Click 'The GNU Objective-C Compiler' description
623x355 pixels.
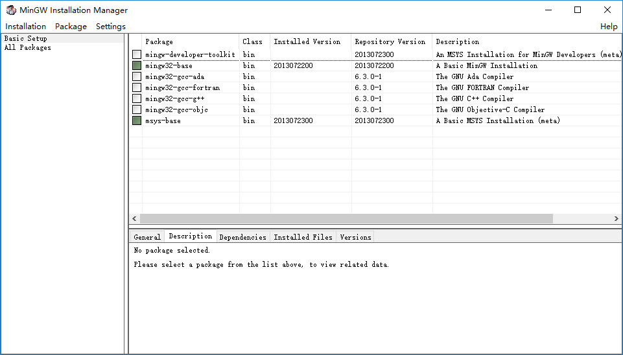(x=490, y=109)
